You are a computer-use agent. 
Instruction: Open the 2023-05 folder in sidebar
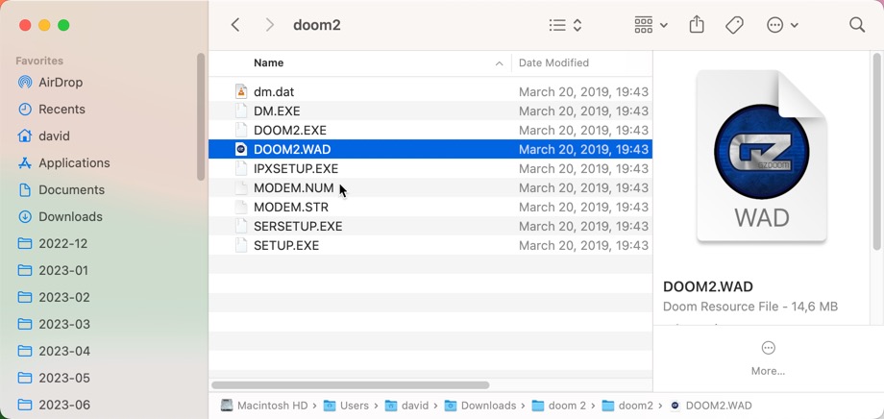point(54,378)
